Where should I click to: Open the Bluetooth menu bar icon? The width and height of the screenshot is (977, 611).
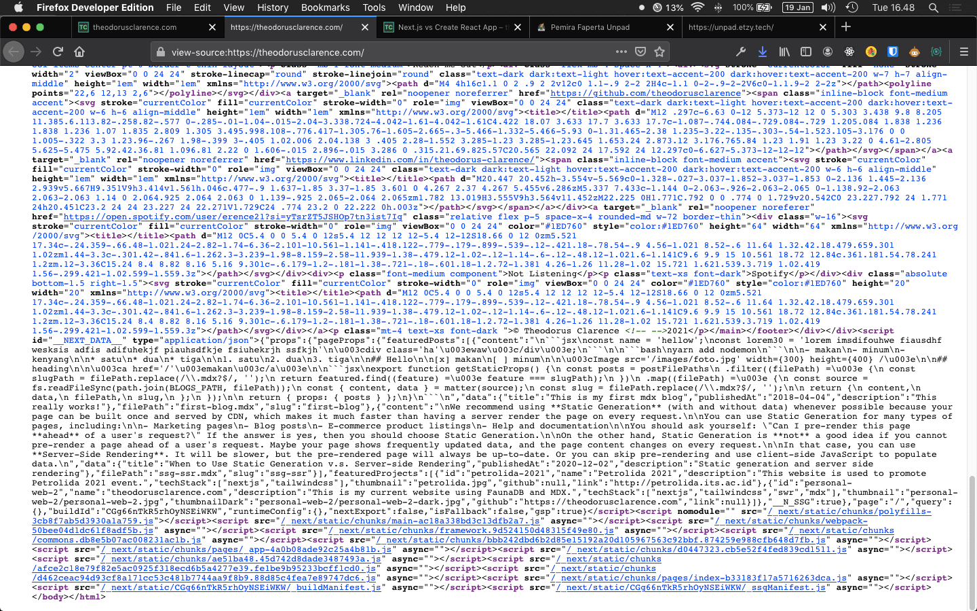point(718,7)
